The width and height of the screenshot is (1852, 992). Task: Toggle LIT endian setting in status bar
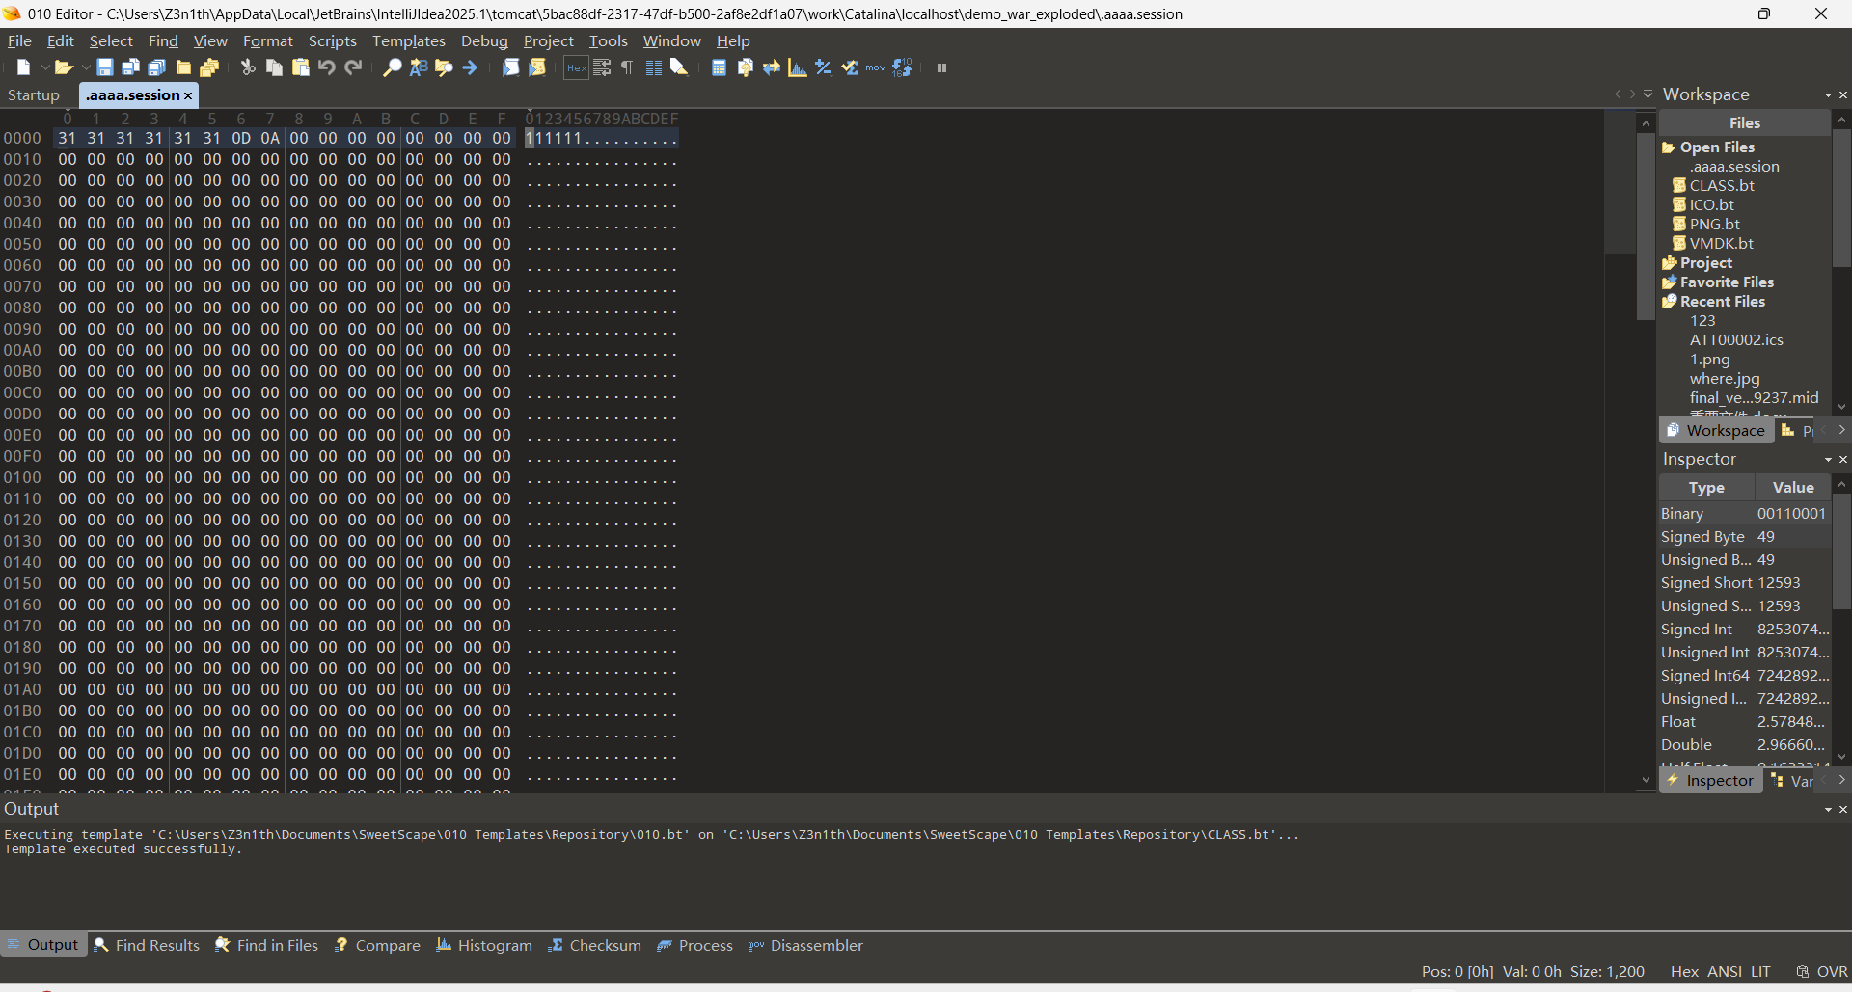click(x=1760, y=971)
